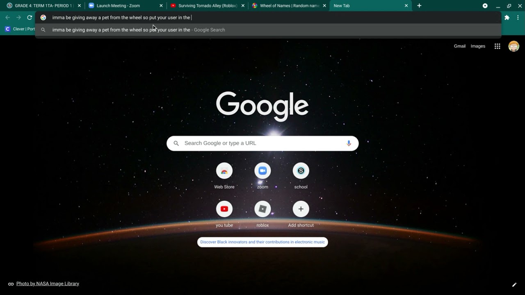Open the tab search dropdown arrow
525x295 pixels.
pyautogui.click(x=485, y=6)
